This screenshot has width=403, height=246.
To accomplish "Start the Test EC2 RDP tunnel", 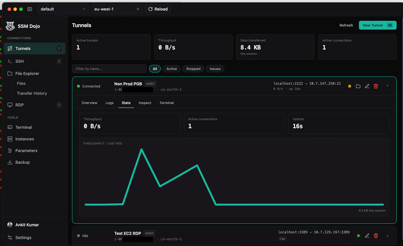I will pos(359,236).
